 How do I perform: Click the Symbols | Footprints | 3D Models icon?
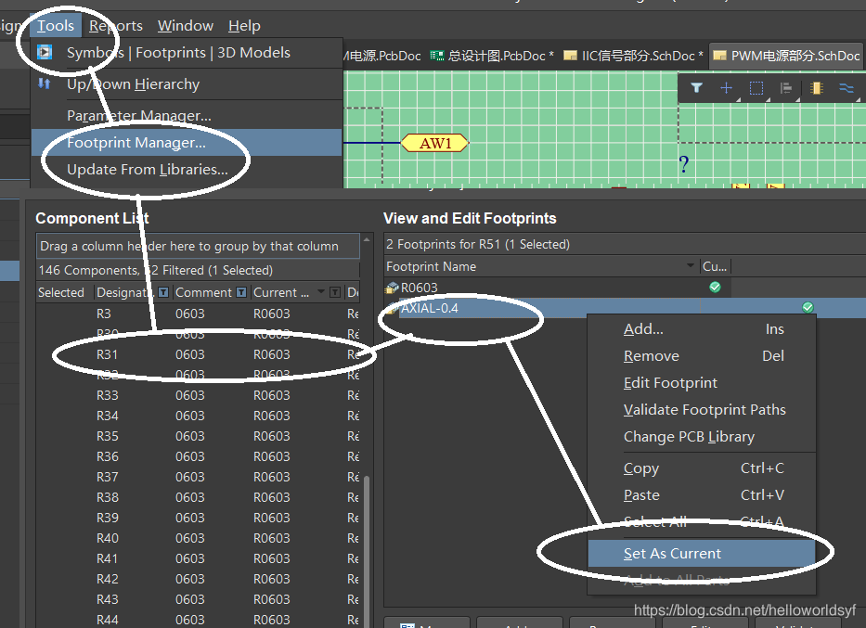tap(45, 53)
